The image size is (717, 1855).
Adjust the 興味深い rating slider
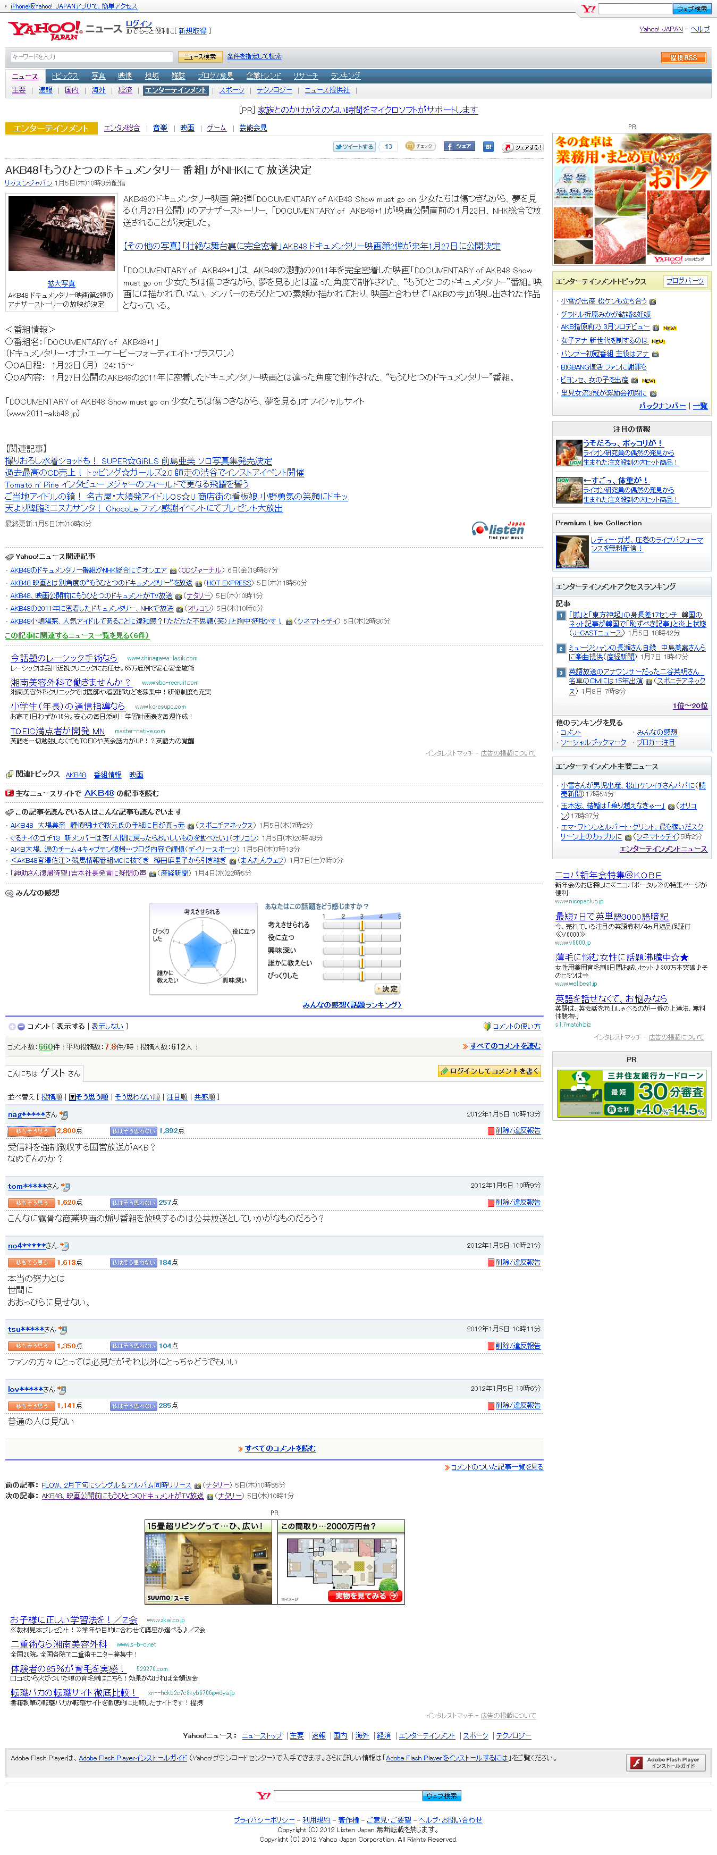click(361, 951)
